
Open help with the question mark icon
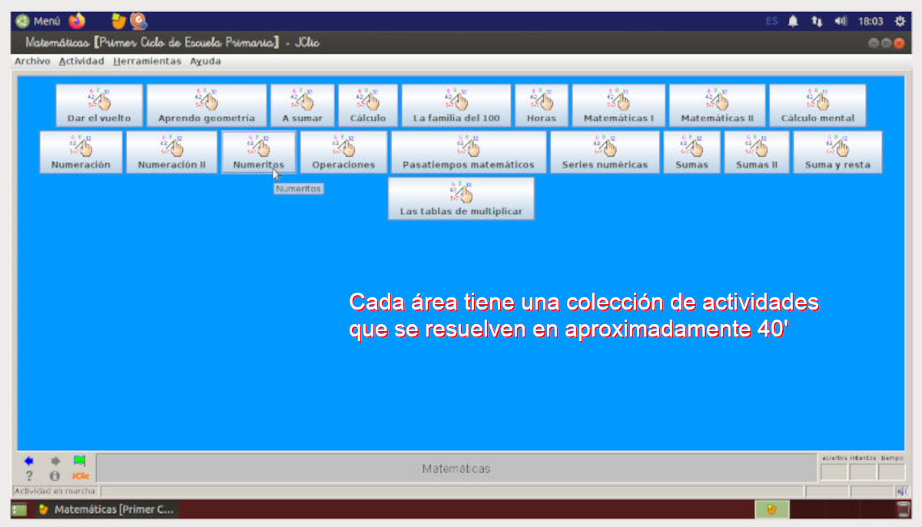click(x=29, y=476)
